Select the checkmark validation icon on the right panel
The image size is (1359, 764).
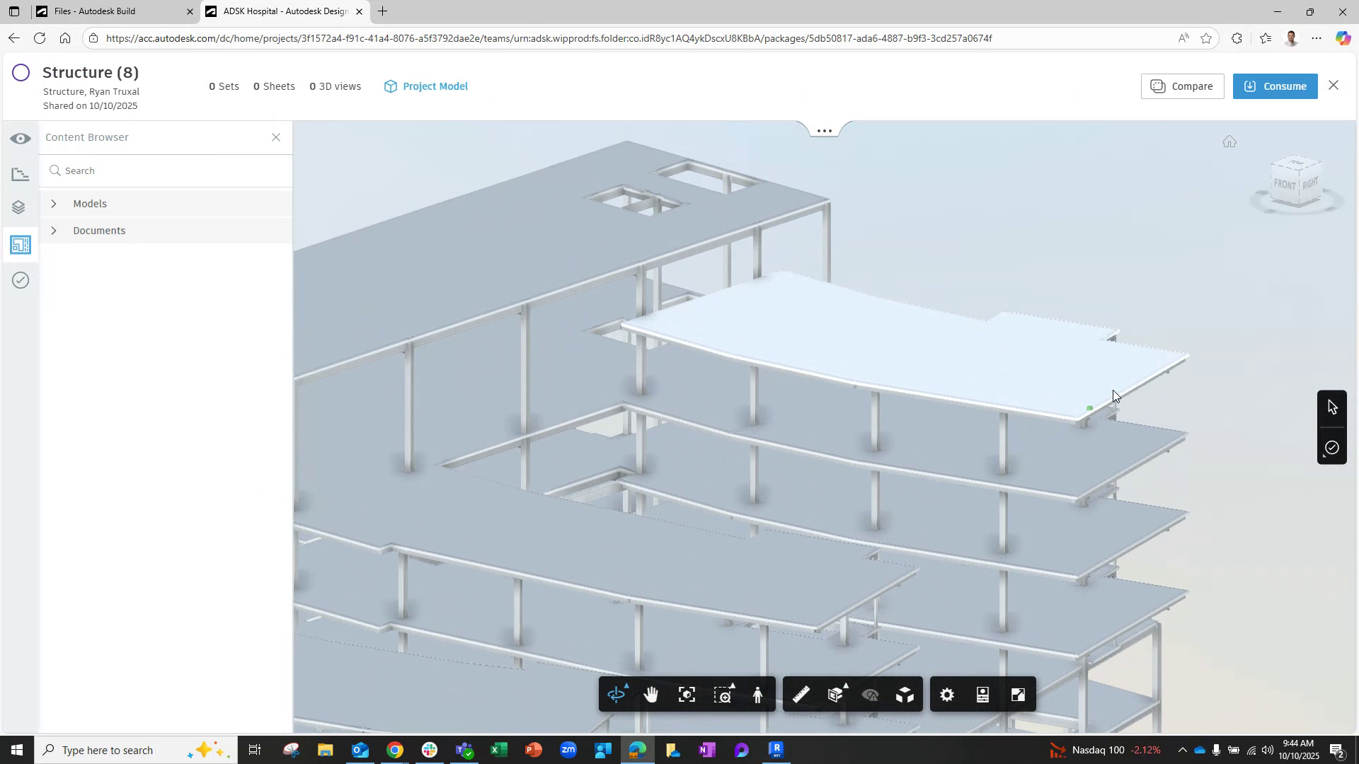[1331, 447]
